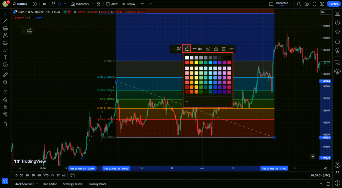
Task: Click the Save link under Unnamed
Action: point(282,5)
